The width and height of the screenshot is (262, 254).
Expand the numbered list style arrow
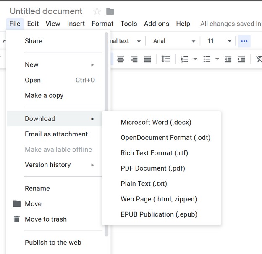click(195, 59)
